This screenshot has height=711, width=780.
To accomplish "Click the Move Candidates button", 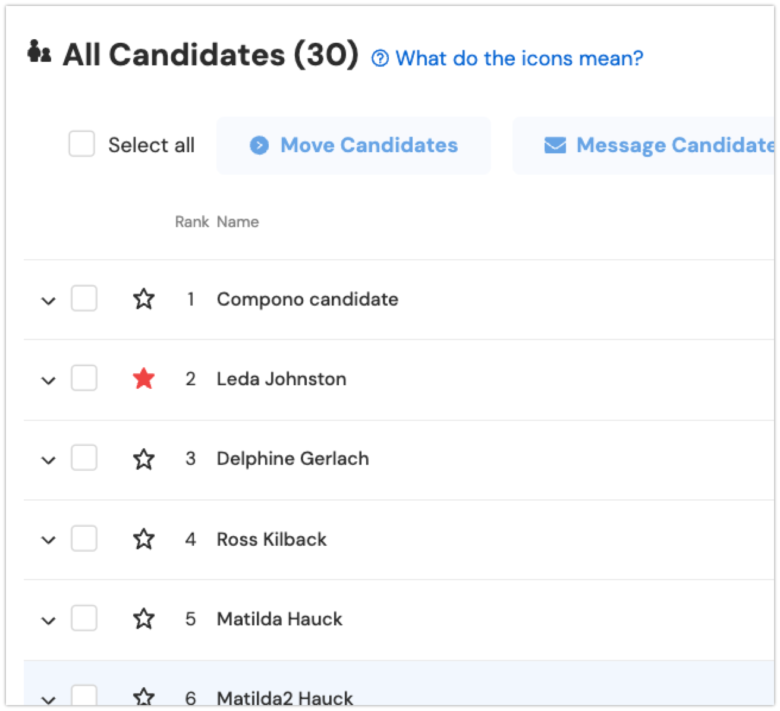I will tap(354, 146).
